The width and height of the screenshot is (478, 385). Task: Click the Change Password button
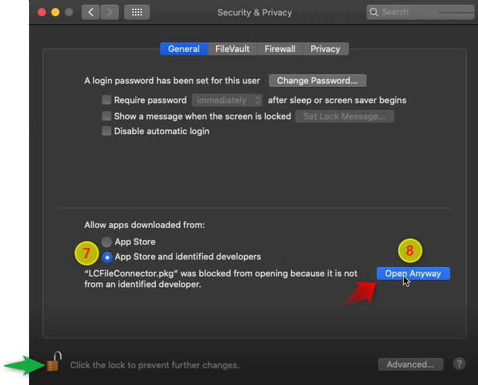[x=317, y=81]
